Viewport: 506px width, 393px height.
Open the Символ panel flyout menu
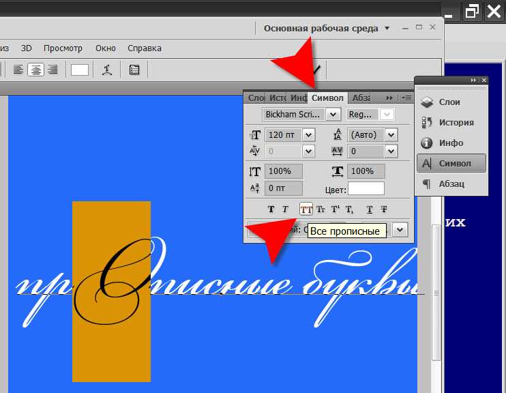pyautogui.click(x=406, y=98)
